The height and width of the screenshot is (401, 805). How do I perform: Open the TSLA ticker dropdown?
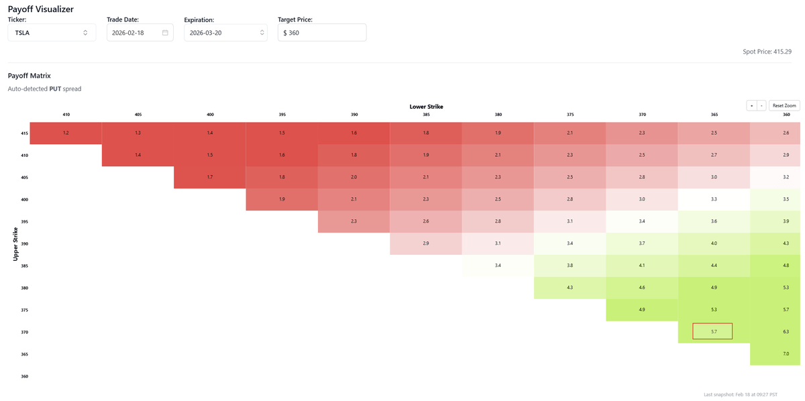pyautogui.click(x=52, y=32)
